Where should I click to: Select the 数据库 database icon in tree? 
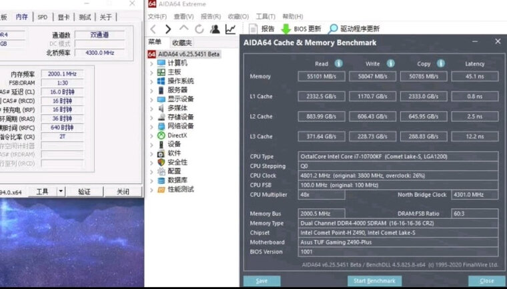[161, 180]
